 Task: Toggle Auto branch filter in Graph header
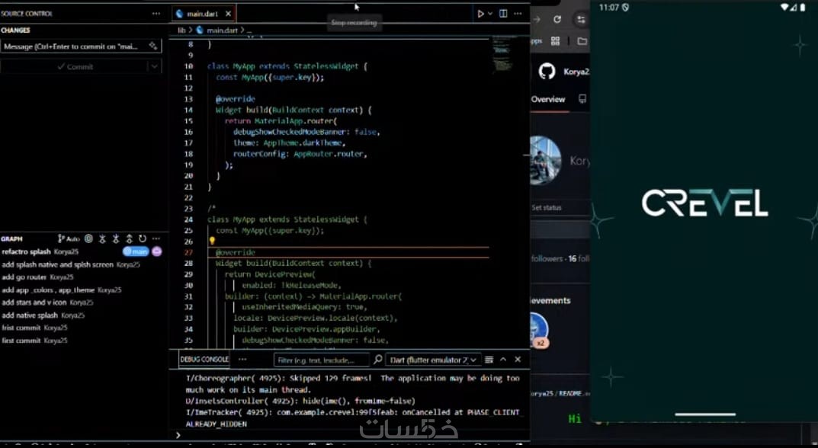(69, 239)
